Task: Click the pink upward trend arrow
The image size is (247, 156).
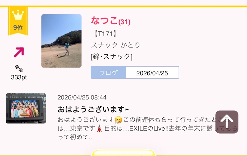Action: [x=19, y=52]
